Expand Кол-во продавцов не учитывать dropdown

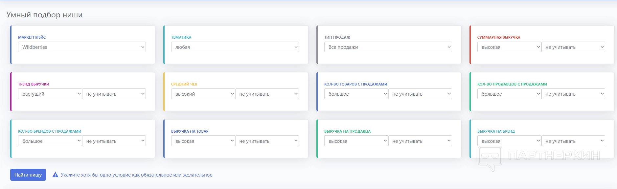pos(573,94)
